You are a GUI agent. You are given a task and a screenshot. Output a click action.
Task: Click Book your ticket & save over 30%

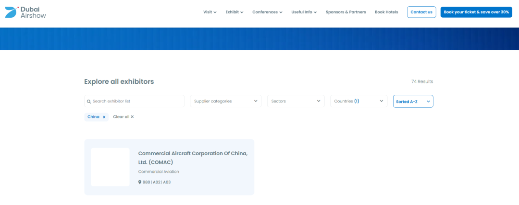(476, 12)
